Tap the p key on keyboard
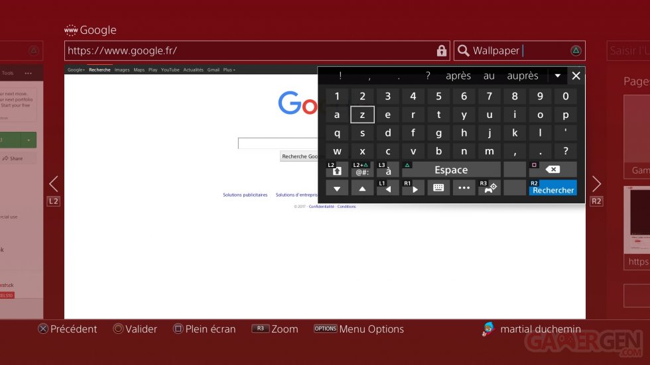This screenshot has width=650, height=365. [565, 115]
